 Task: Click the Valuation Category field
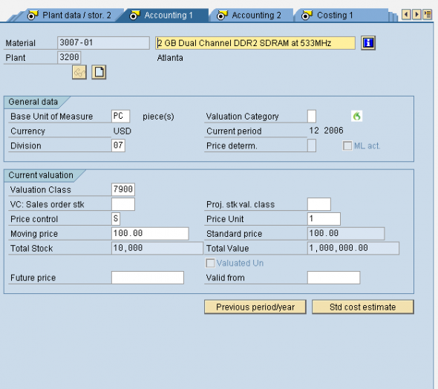(x=312, y=116)
